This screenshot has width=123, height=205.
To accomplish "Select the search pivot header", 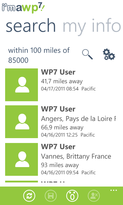I will (31, 25).
